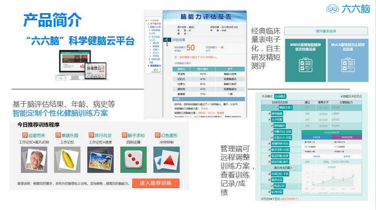Toggle the 判断方向-交错 checkbox
376x210 pixels.
[x=272, y=131]
